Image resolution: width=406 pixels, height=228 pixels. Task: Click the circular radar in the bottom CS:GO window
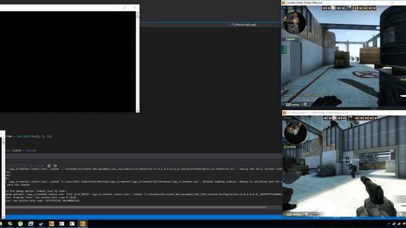point(296,132)
